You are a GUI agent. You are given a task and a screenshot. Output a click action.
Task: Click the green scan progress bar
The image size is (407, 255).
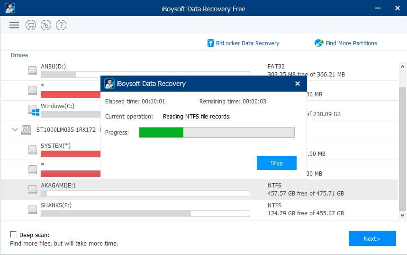pos(217,132)
